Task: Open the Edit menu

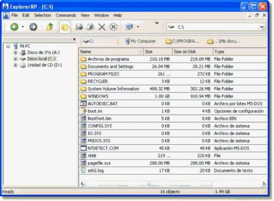Action: (26, 15)
